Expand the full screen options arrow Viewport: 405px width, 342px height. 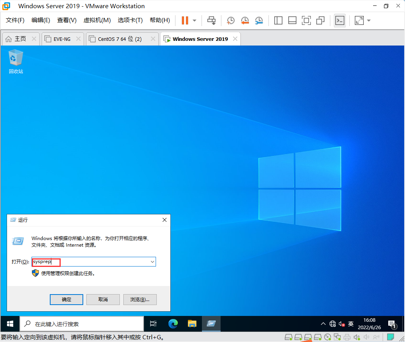[x=368, y=20]
